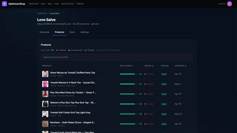The height and width of the screenshot is (133, 237).
Task: Open Plus Size Maxi Dress by Trendsi title
Action: click(73, 93)
